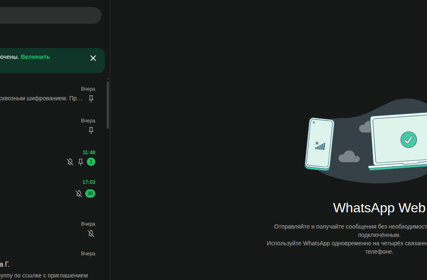This screenshot has width=427, height=280.
Task: Click the Отправляйте и получайте сообщения text
Action: tap(351, 227)
